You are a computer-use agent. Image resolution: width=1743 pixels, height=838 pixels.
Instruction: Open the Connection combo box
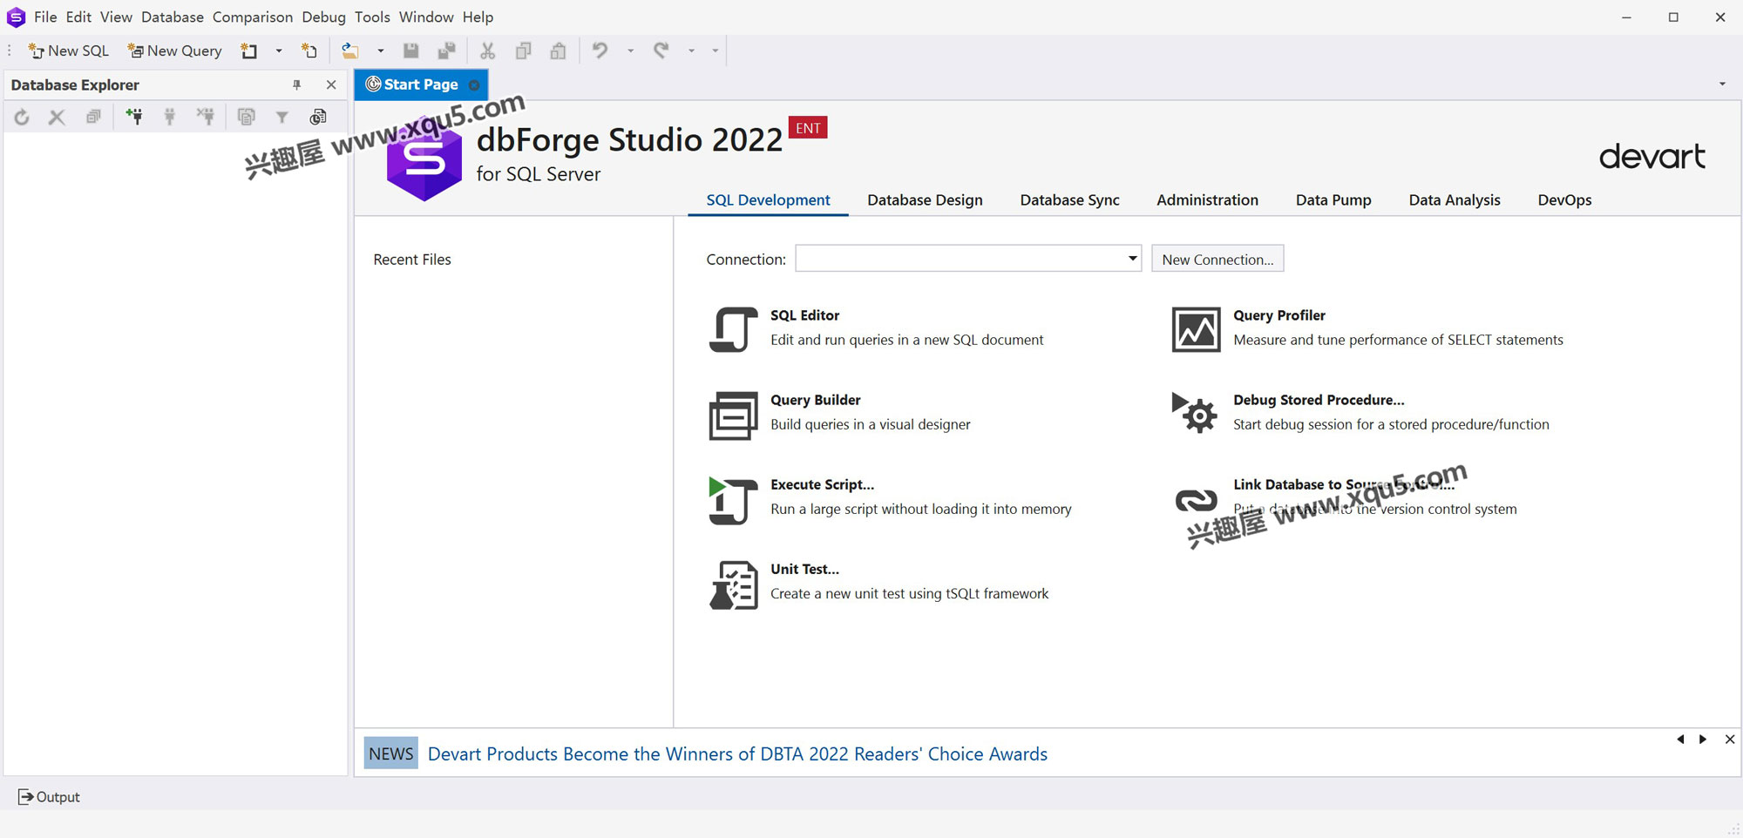(x=968, y=259)
